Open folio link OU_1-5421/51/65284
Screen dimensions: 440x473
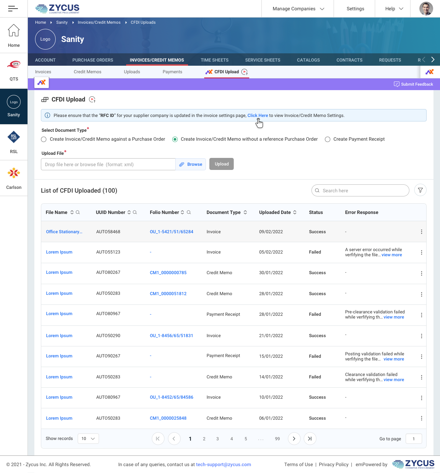[172, 232]
